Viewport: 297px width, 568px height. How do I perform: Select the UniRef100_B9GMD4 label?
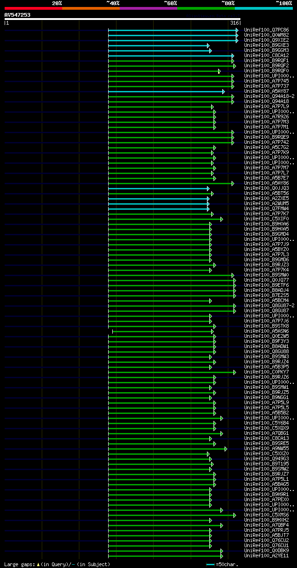[x=266, y=234]
